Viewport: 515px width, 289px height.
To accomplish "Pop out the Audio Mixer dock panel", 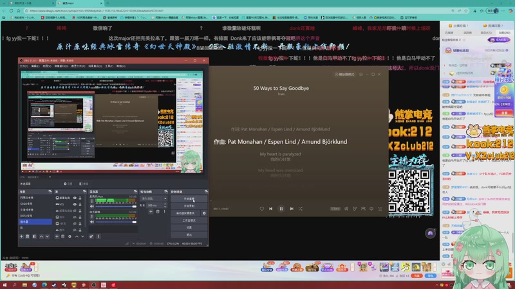I will pos(135,191).
